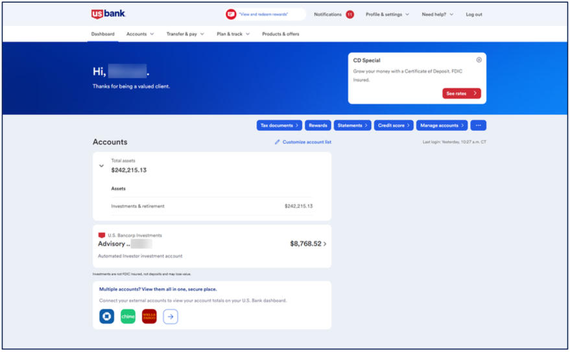This screenshot has height=352, width=570.
Task: Click the Rewards shortcut button
Action: (x=318, y=125)
